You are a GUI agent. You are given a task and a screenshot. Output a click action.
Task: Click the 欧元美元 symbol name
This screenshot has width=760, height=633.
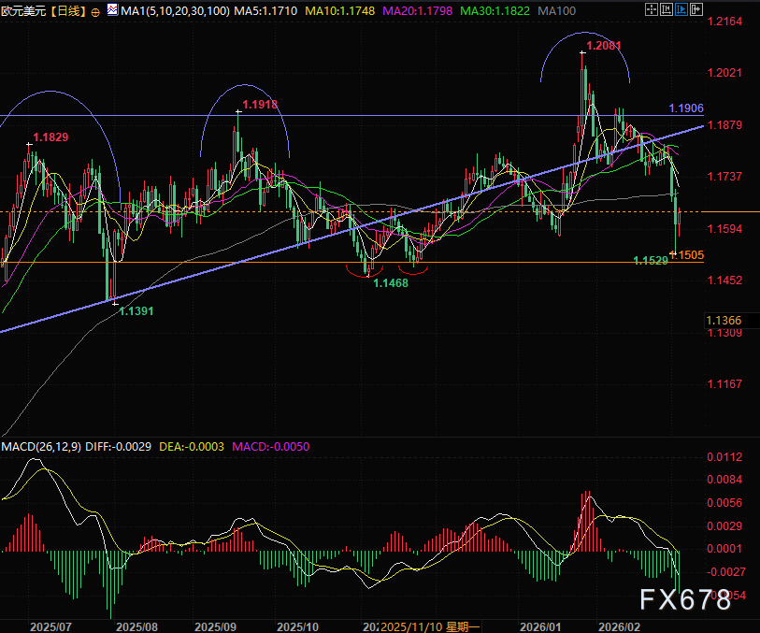[x=22, y=12]
